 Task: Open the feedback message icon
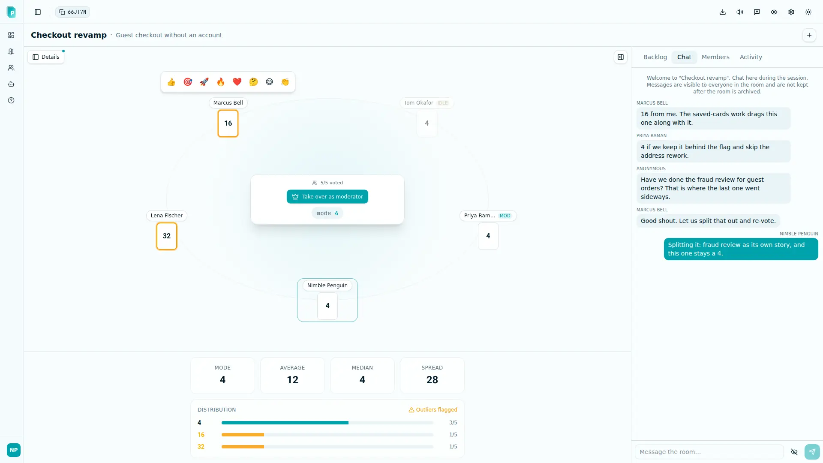coord(757,12)
